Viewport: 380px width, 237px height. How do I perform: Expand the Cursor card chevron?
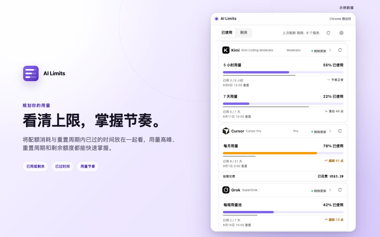tap(330, 131)
